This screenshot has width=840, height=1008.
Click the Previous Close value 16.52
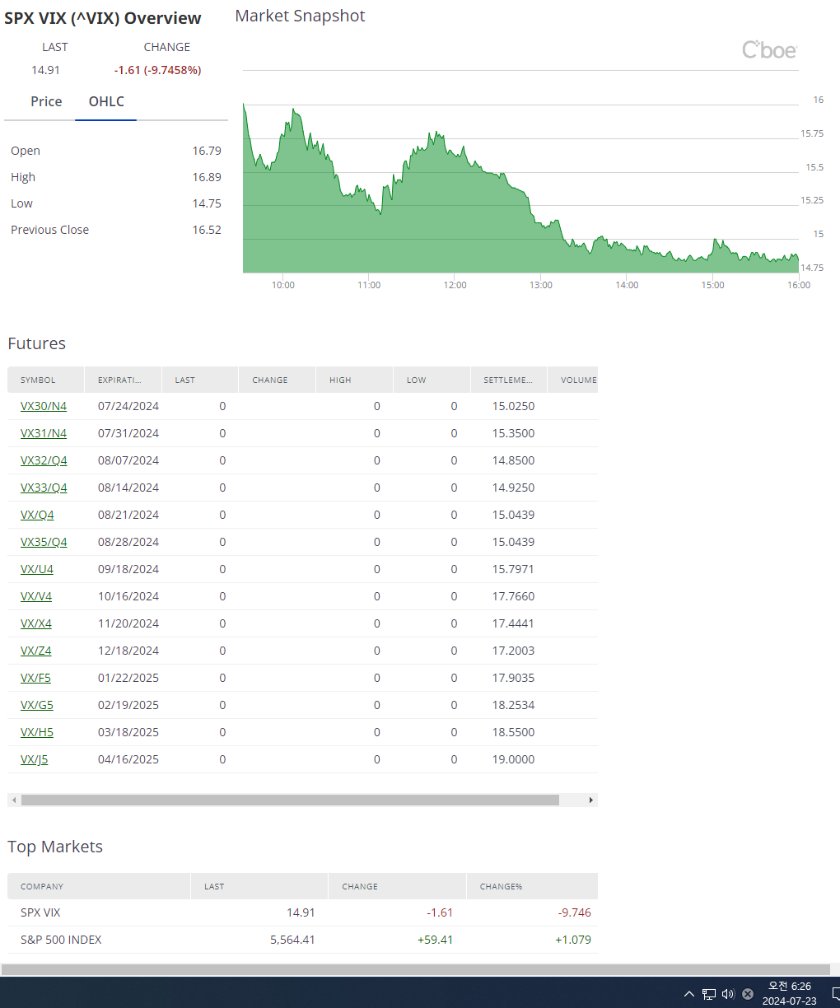click(207, 230)
